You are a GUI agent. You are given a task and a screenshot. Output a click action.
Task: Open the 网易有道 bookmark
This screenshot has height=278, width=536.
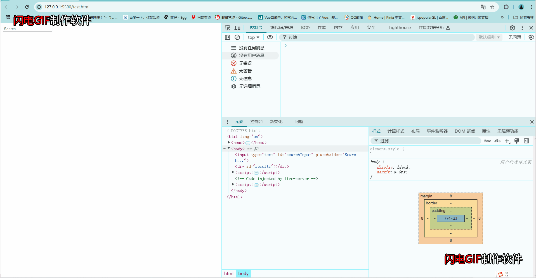[201, 17]
